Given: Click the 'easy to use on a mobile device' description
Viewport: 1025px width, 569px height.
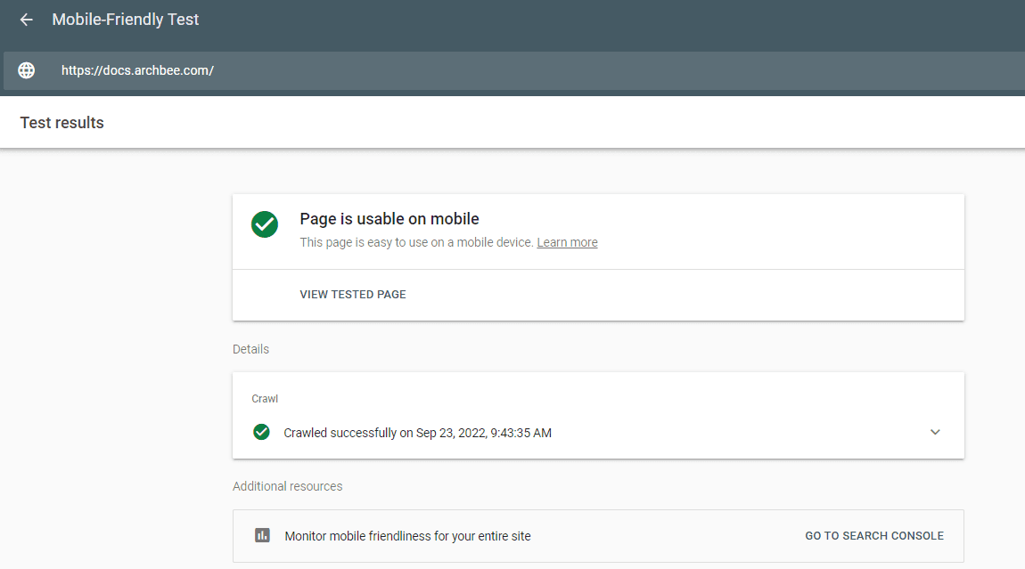Looking at the screenshot, I should click(416, 242).
